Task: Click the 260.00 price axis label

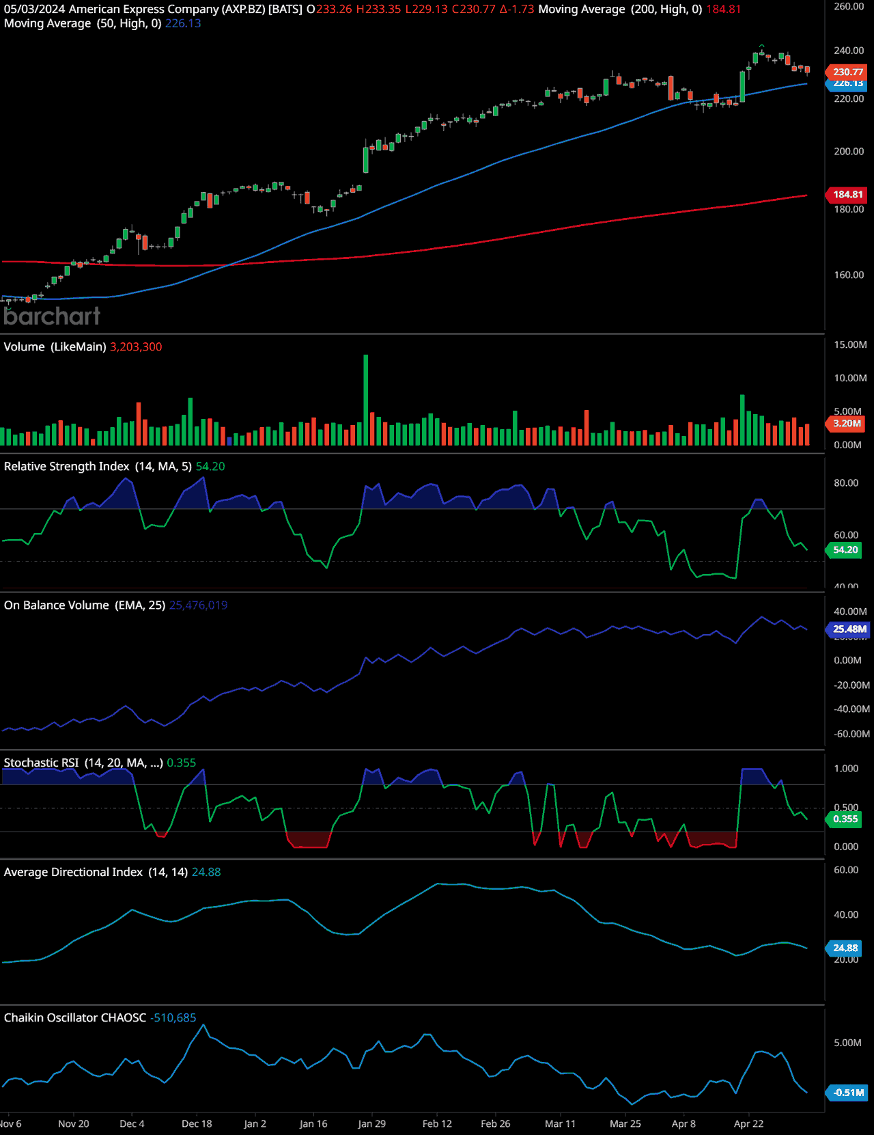Action: coord(849,7)
